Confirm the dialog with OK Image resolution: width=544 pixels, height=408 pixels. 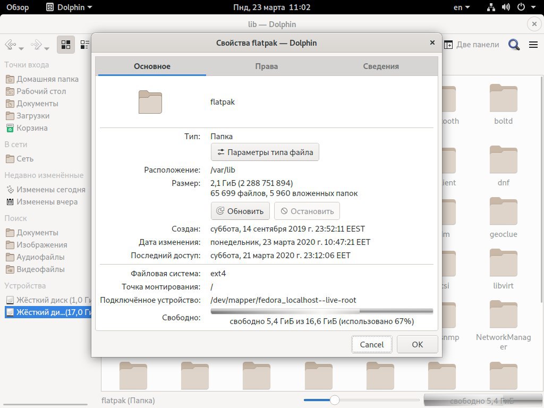pos(418,344)
